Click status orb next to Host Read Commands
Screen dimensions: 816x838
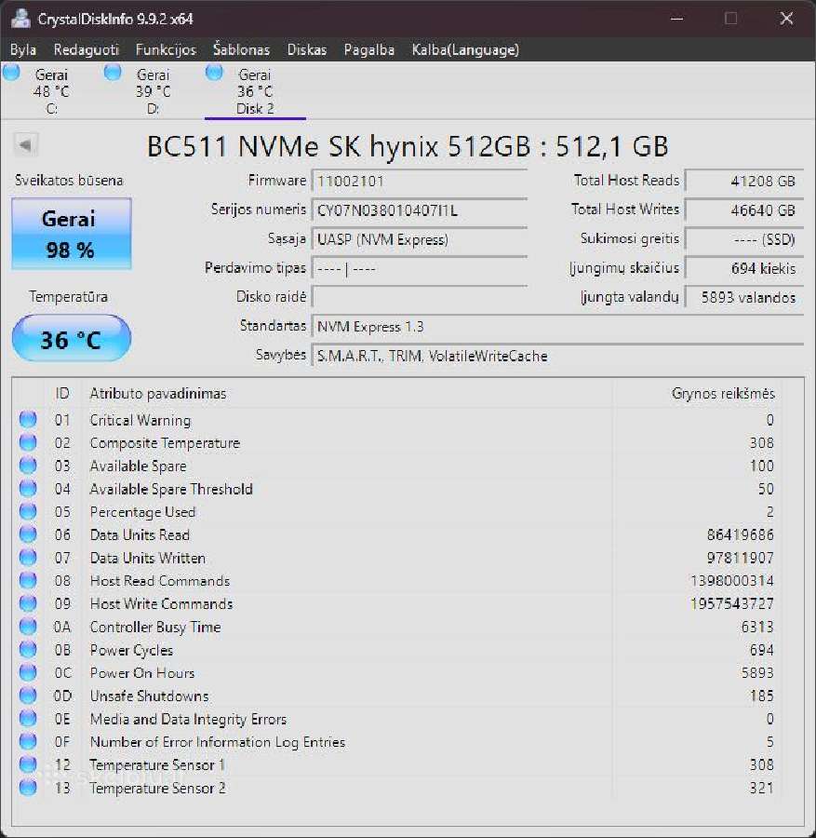click(28, 580)
